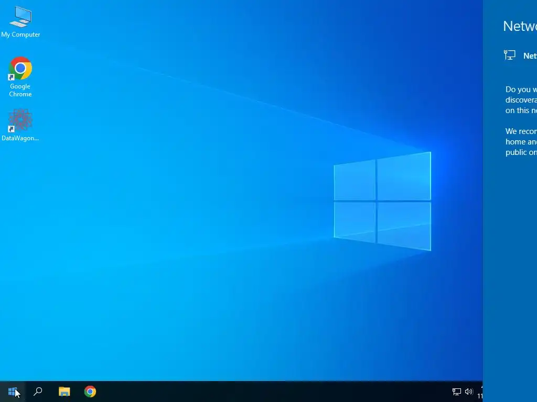Select the DataWagon desktop shortcut

click(x=20, y=125)
